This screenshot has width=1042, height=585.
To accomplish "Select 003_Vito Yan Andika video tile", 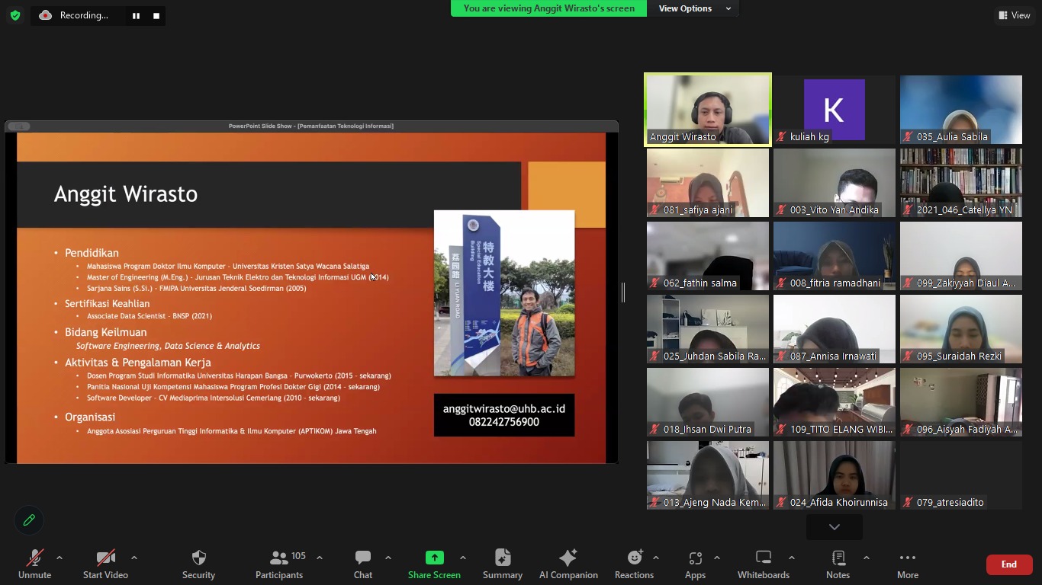I will coord(835,183).
